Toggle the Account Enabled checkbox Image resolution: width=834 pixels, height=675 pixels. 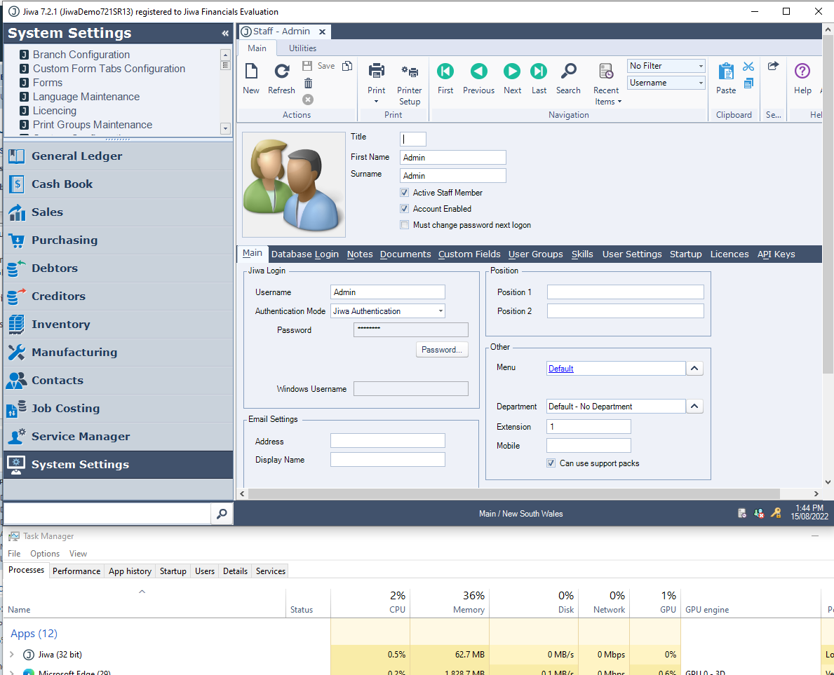tap(405, 209)
